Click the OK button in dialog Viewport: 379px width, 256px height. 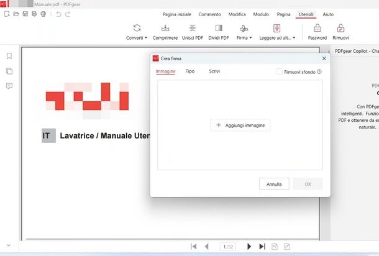pyautogui.click(x=308, y=184)
